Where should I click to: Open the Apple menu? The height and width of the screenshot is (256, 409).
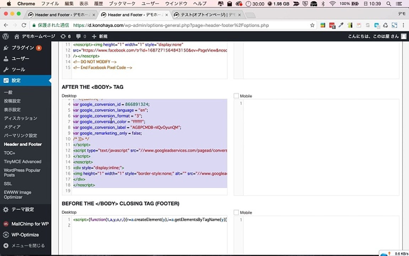click(9, 4)
